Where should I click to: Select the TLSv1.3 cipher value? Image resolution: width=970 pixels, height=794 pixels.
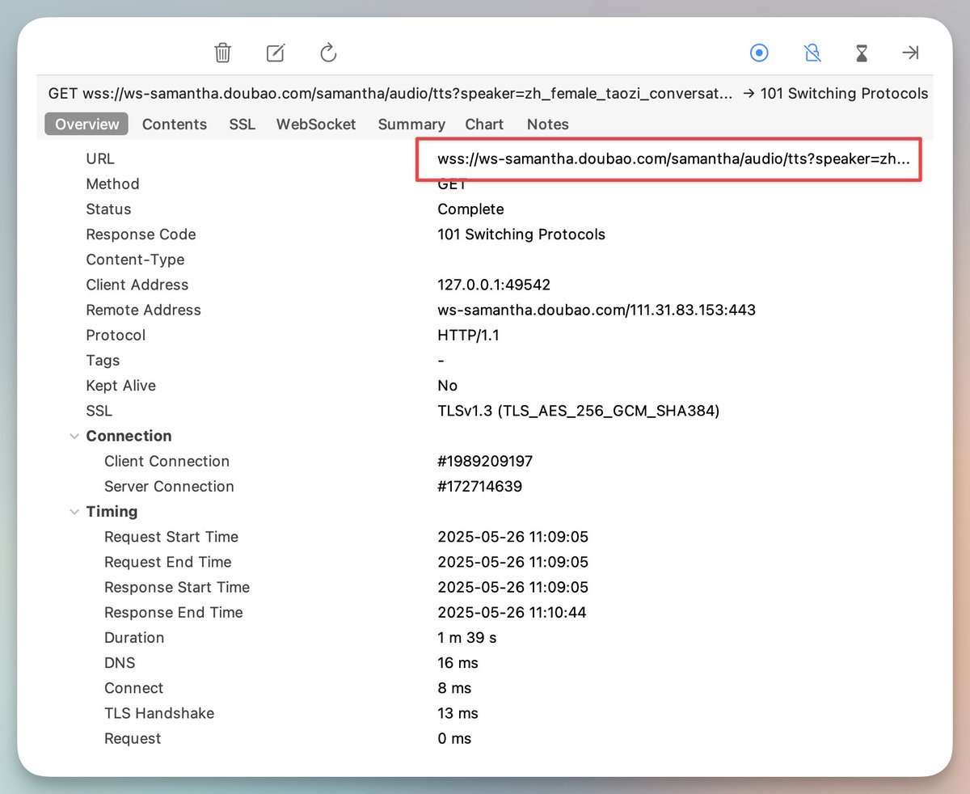click(x=578, y=411)
